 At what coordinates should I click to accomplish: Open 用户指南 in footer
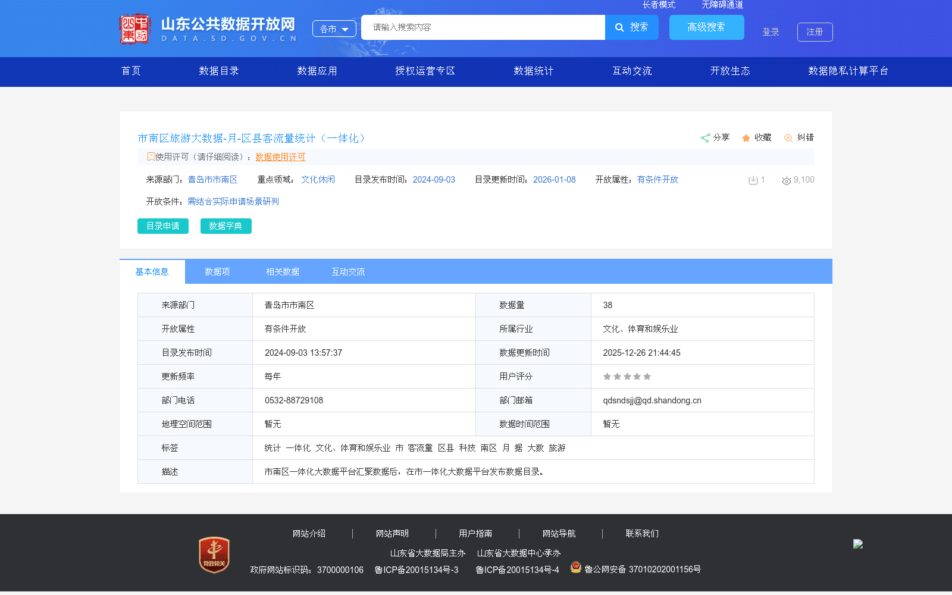[x=476, y=534]
